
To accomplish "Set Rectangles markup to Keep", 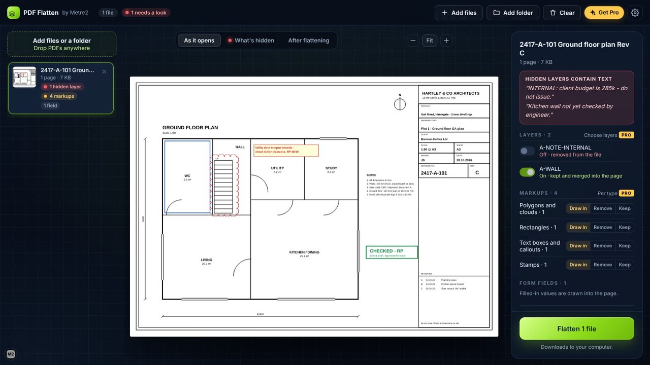I will pos(625,227).
